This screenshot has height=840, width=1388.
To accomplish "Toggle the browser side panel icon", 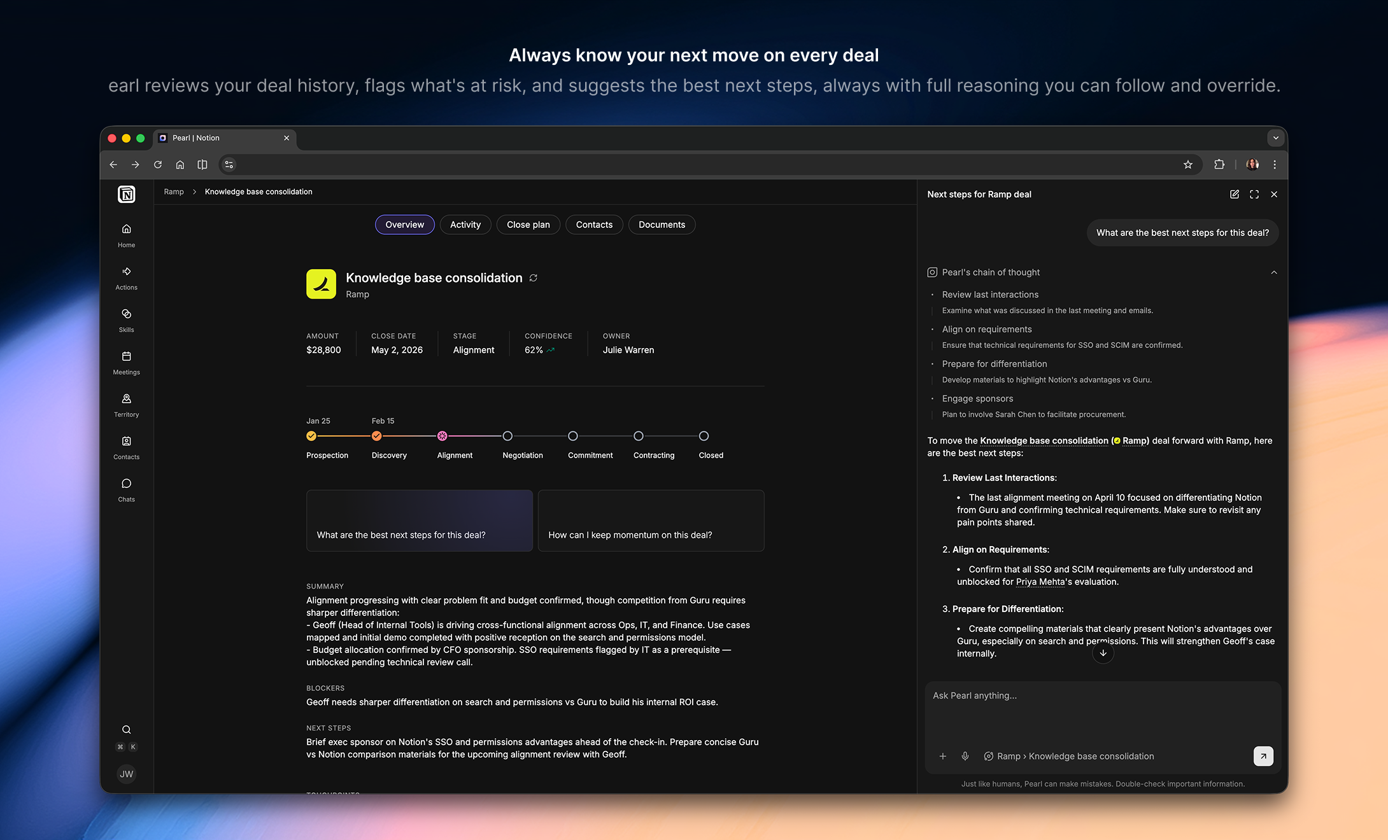I will (202, 165).
